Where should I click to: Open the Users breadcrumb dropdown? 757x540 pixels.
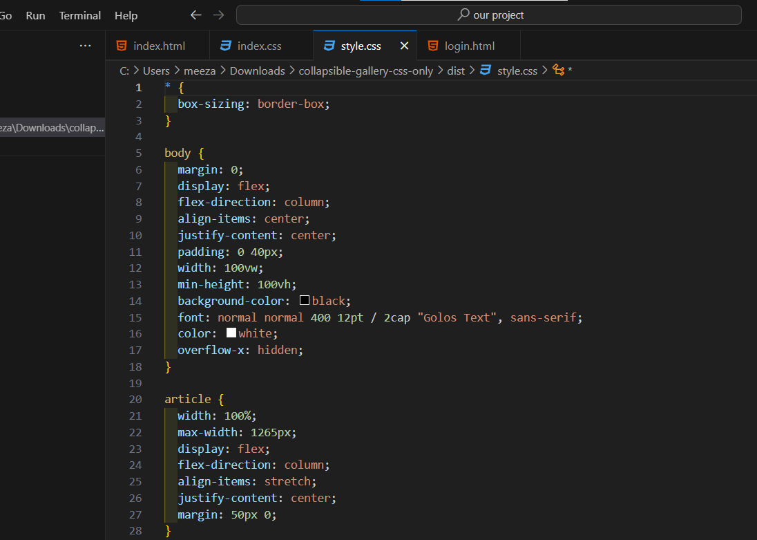tap(156, 70)
